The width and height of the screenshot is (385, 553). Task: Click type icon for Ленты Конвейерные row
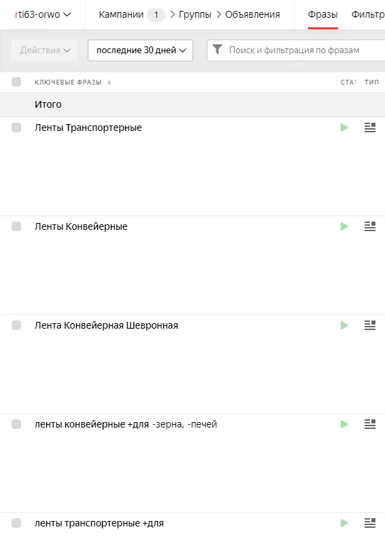[370, 226]
